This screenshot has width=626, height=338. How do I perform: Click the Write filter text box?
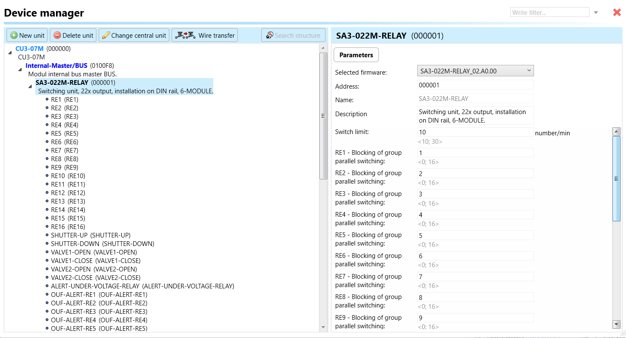pos(549,13)
